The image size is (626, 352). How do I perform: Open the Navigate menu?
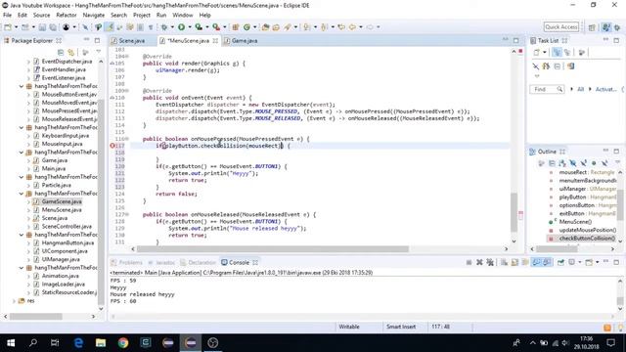point(94,16)
